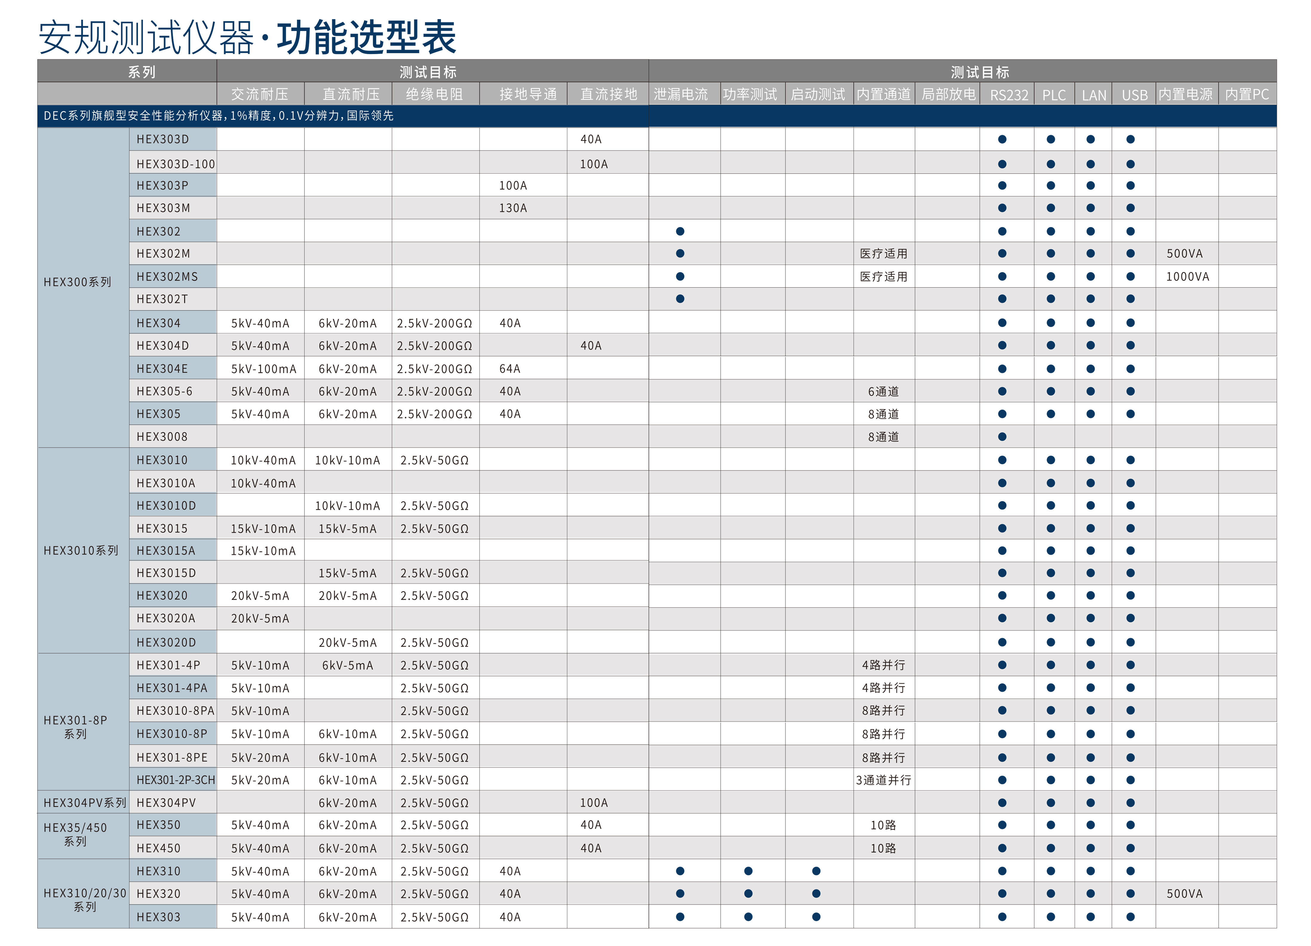This screenshot has height=946, width=1311.
Task: Click the 6通道 cell in HEX305-6 row
Action: [x=883, y=392]
